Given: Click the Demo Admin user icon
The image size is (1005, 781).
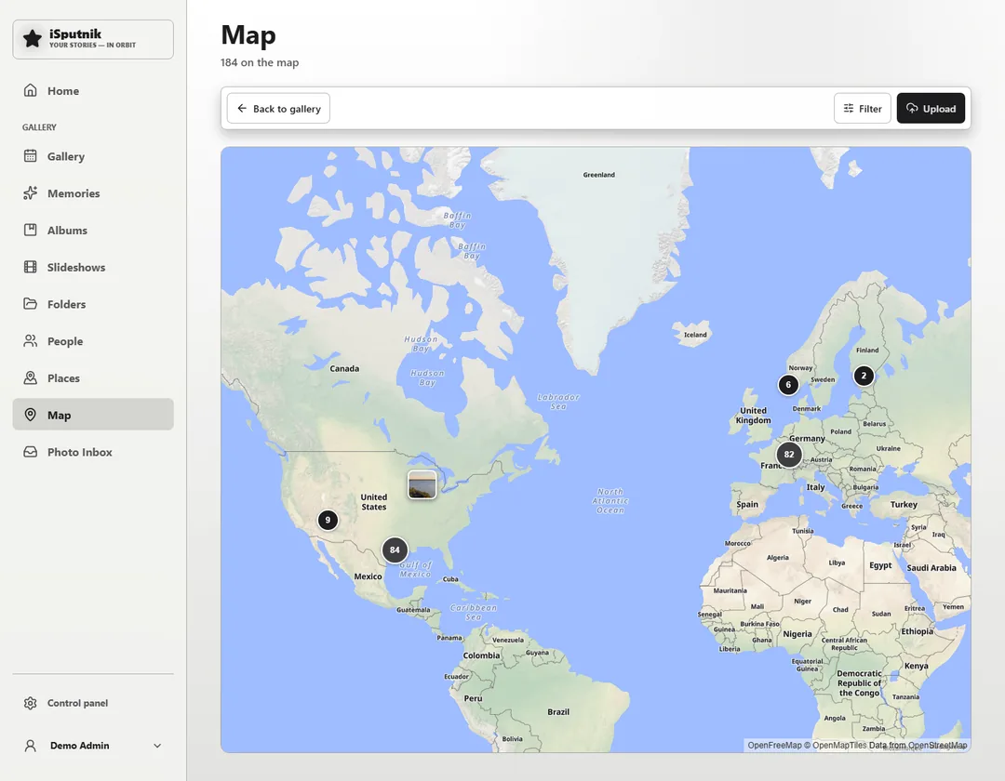Looking at the screenshot, I should coord(30,746).
